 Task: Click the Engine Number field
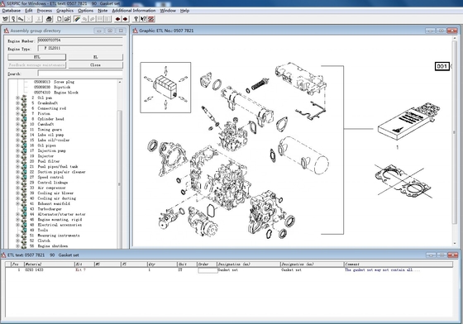(80, 40)
